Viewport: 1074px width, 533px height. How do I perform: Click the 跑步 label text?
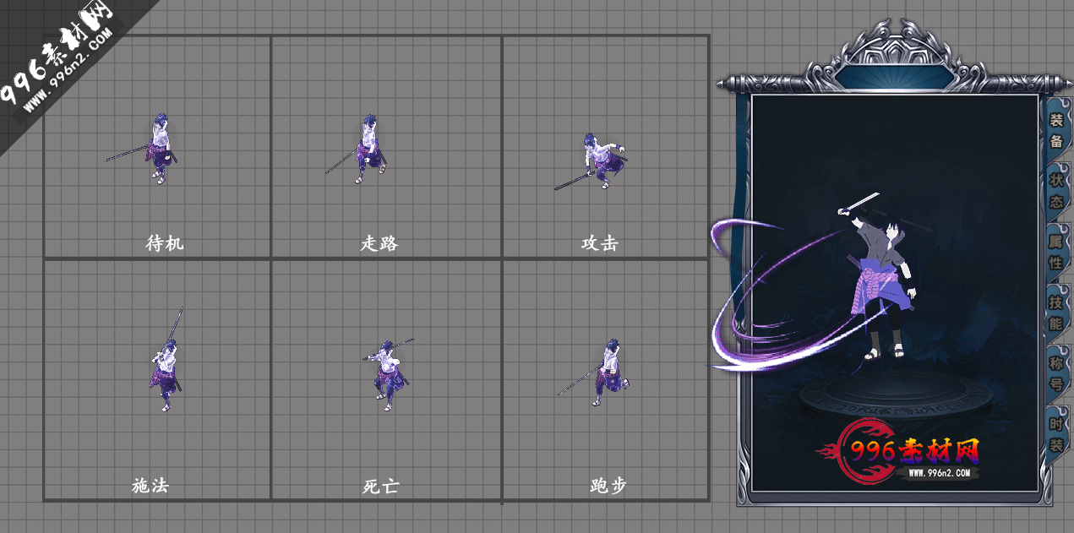(x=608, y=486)
